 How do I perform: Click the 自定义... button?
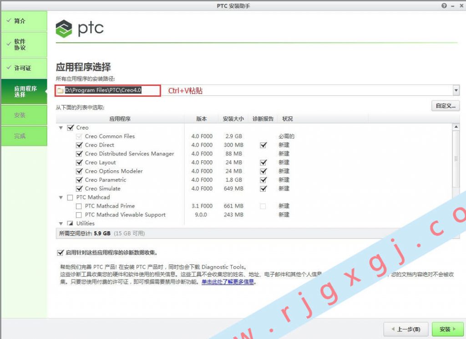pyautogui.click(x=446, y=106)
